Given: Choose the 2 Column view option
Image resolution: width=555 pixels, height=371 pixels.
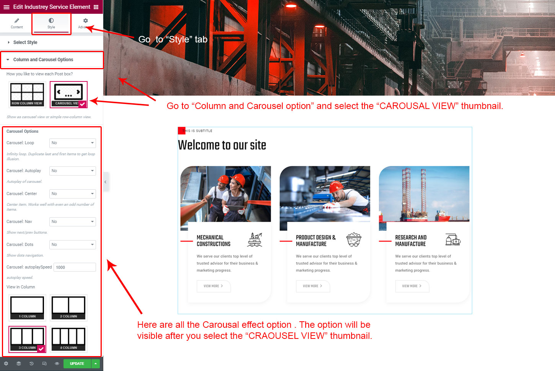Looking at the screenshot, I should [68, 308].
